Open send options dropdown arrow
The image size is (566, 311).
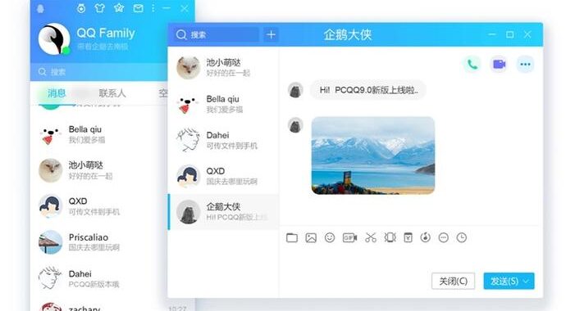tap(527, 281)
